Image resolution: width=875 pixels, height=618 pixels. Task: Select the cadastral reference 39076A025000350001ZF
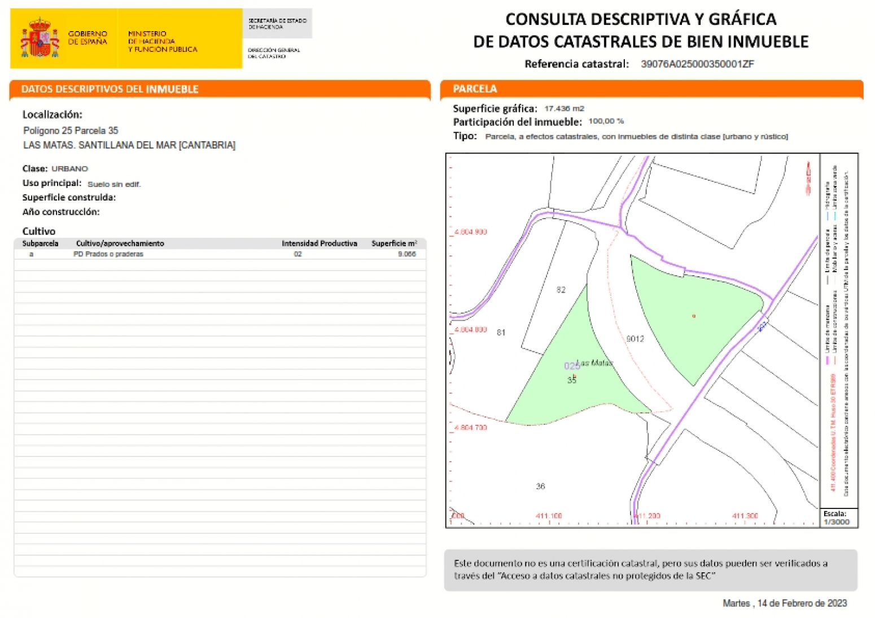point(697,64)
